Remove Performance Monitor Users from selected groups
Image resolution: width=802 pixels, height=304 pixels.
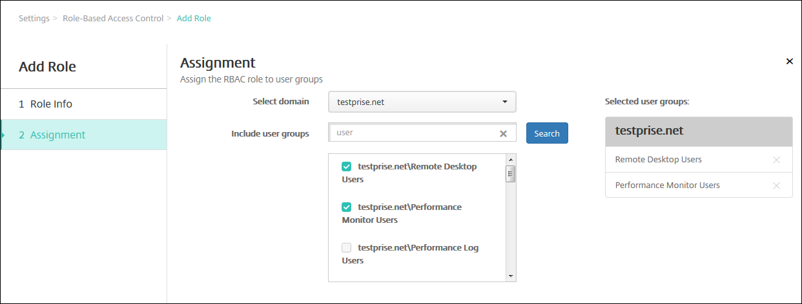click(x=776, y=185)
